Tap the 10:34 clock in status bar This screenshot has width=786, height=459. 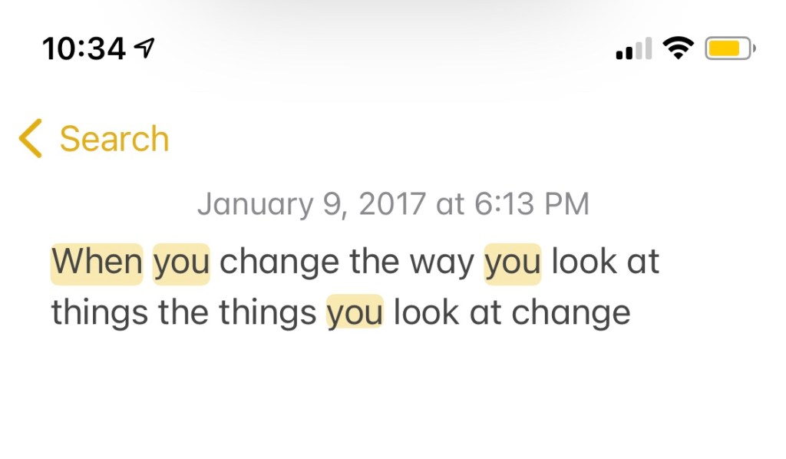click(84, 49)
